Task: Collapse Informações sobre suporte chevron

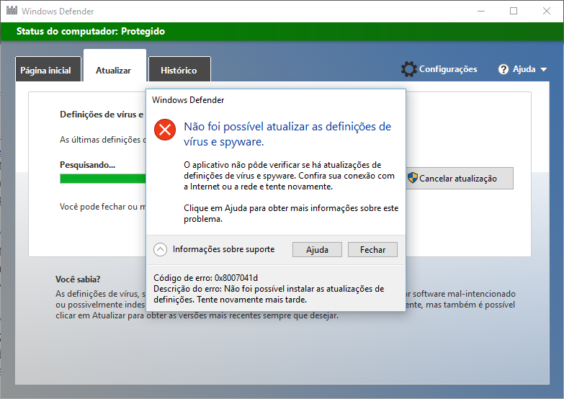Action: (160, 249)
